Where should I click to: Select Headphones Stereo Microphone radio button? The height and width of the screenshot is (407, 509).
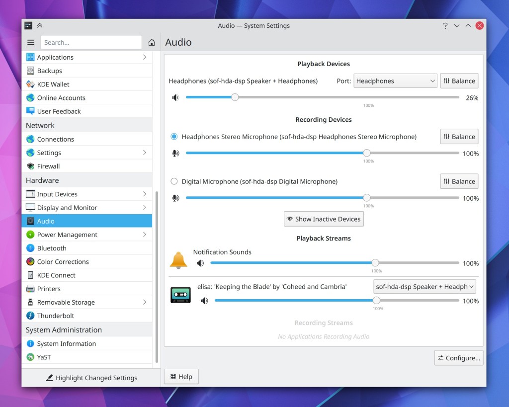click(174, 137)
